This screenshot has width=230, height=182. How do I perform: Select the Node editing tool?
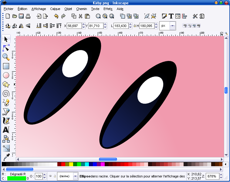tap(6, 48)
